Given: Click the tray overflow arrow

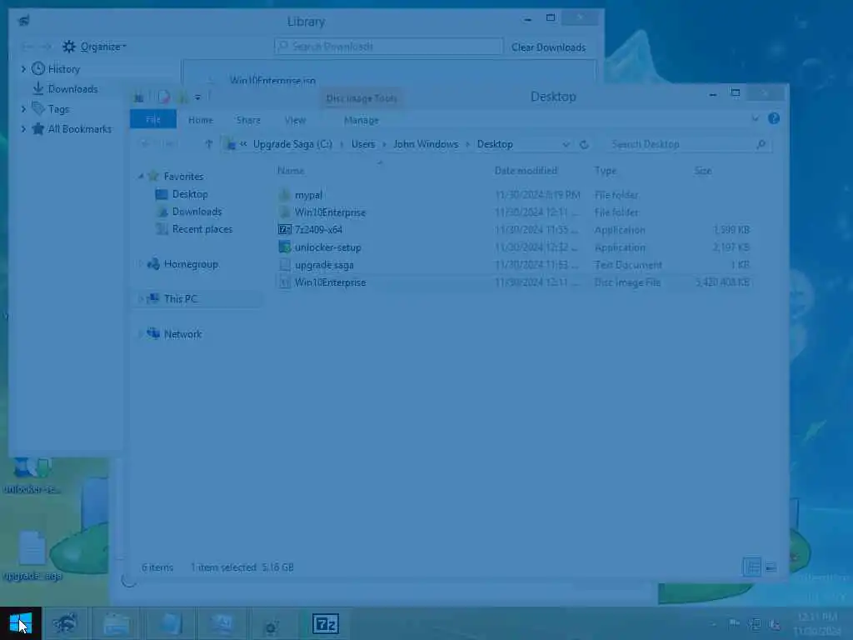Looking at the screenshot, I should (x=714, y=623).
